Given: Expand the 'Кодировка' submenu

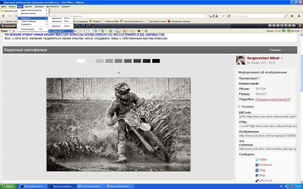Looking at the screenshot, I should [x=33, y=24].
